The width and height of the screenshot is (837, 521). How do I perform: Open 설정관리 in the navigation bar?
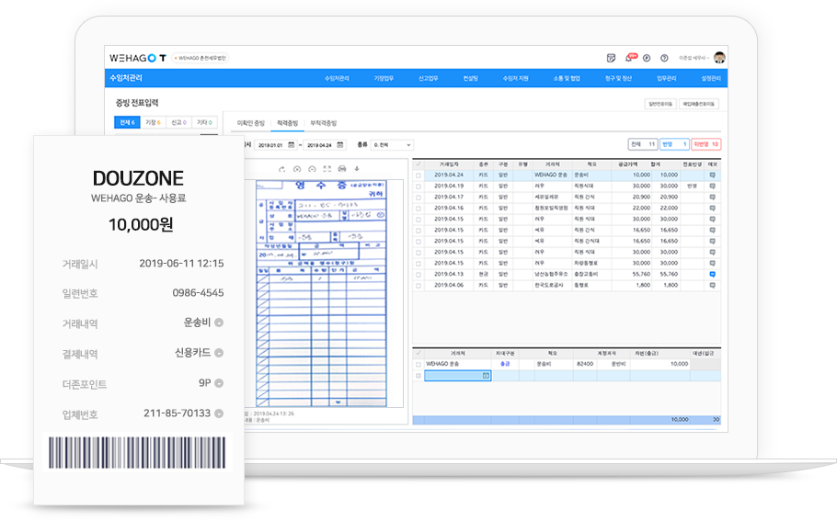(711, 78)
